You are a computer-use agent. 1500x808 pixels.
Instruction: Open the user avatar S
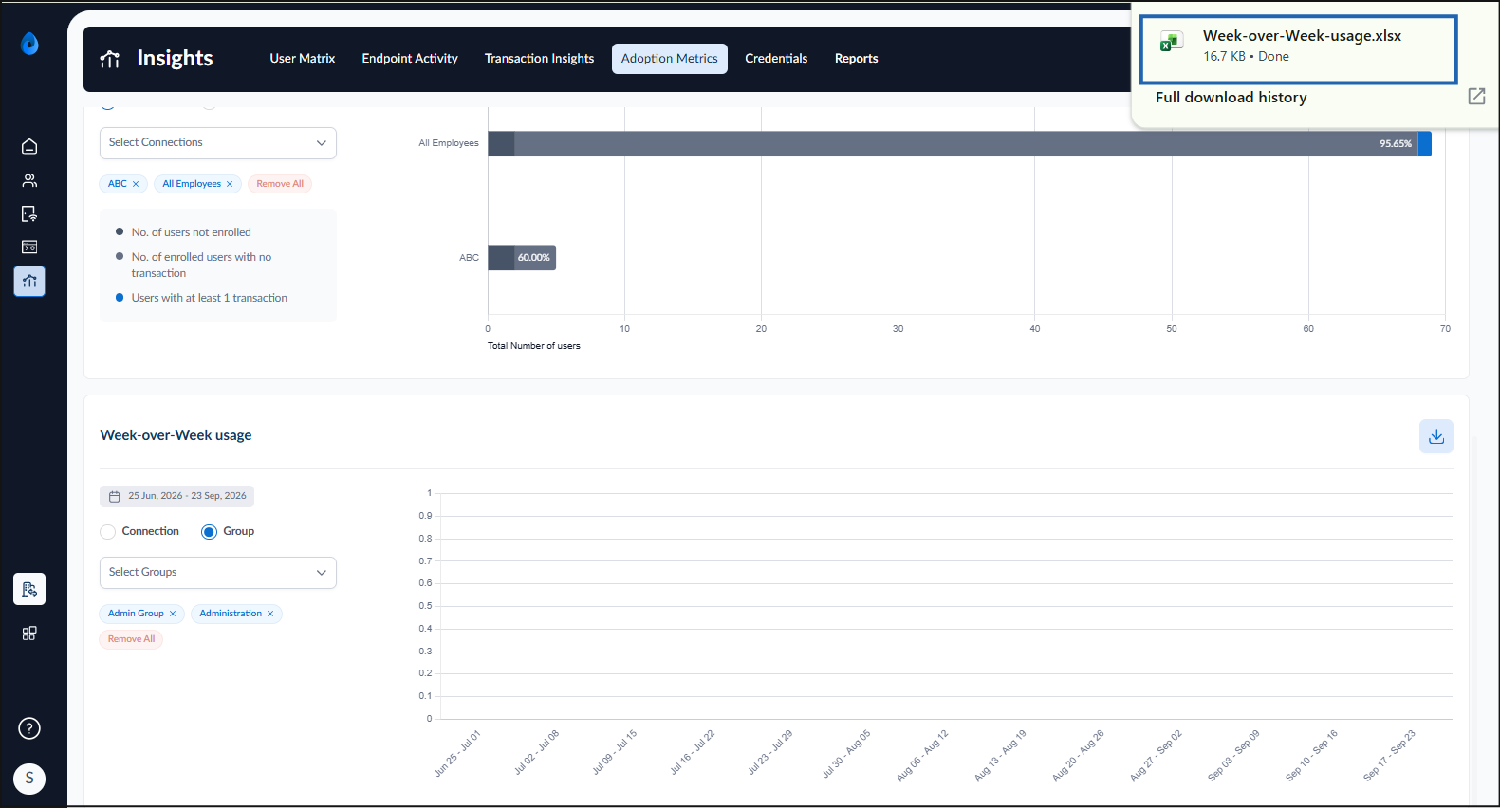click(x=29, y=779)
